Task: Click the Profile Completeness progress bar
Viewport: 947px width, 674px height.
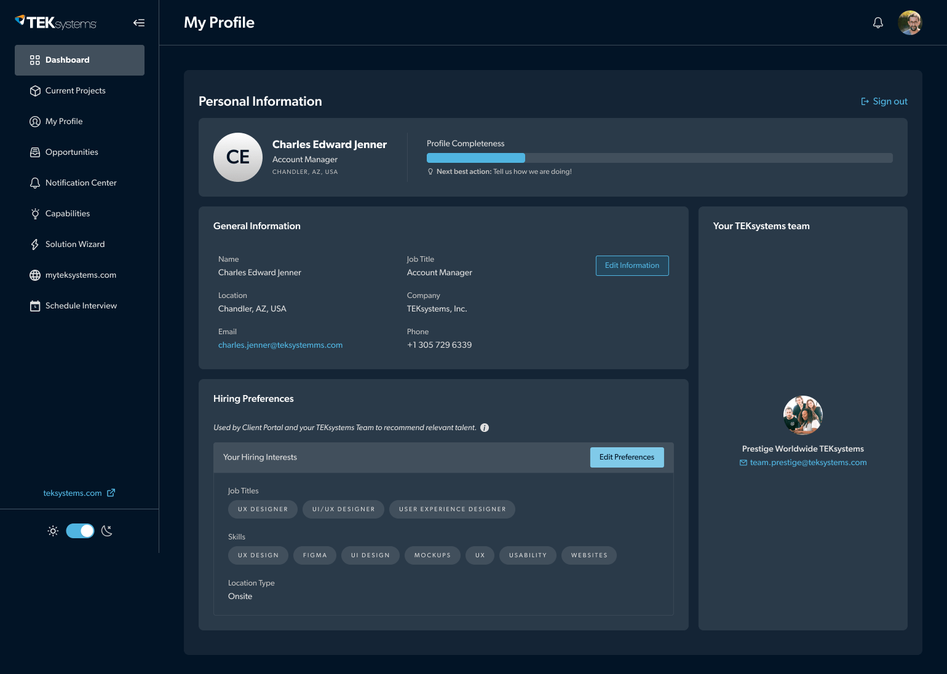Action: coord(659,158)
